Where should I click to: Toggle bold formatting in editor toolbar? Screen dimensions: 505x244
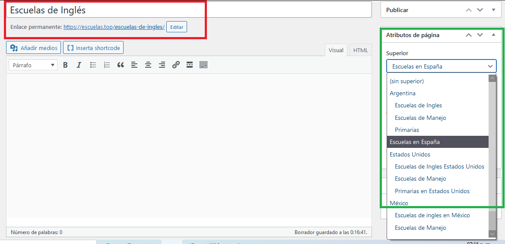(66, 65)
